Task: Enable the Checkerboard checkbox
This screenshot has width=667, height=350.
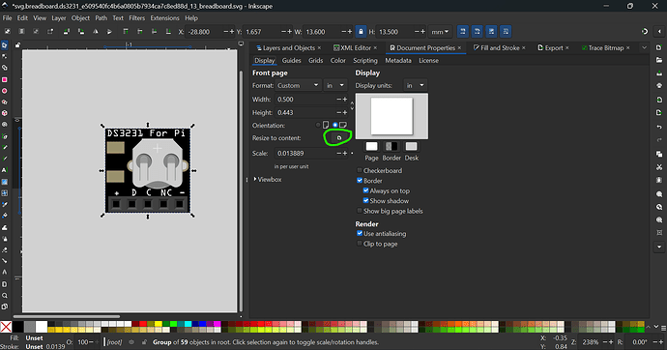Action: 360,170
